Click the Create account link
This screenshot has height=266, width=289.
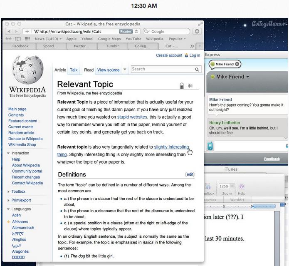point(169,55)
